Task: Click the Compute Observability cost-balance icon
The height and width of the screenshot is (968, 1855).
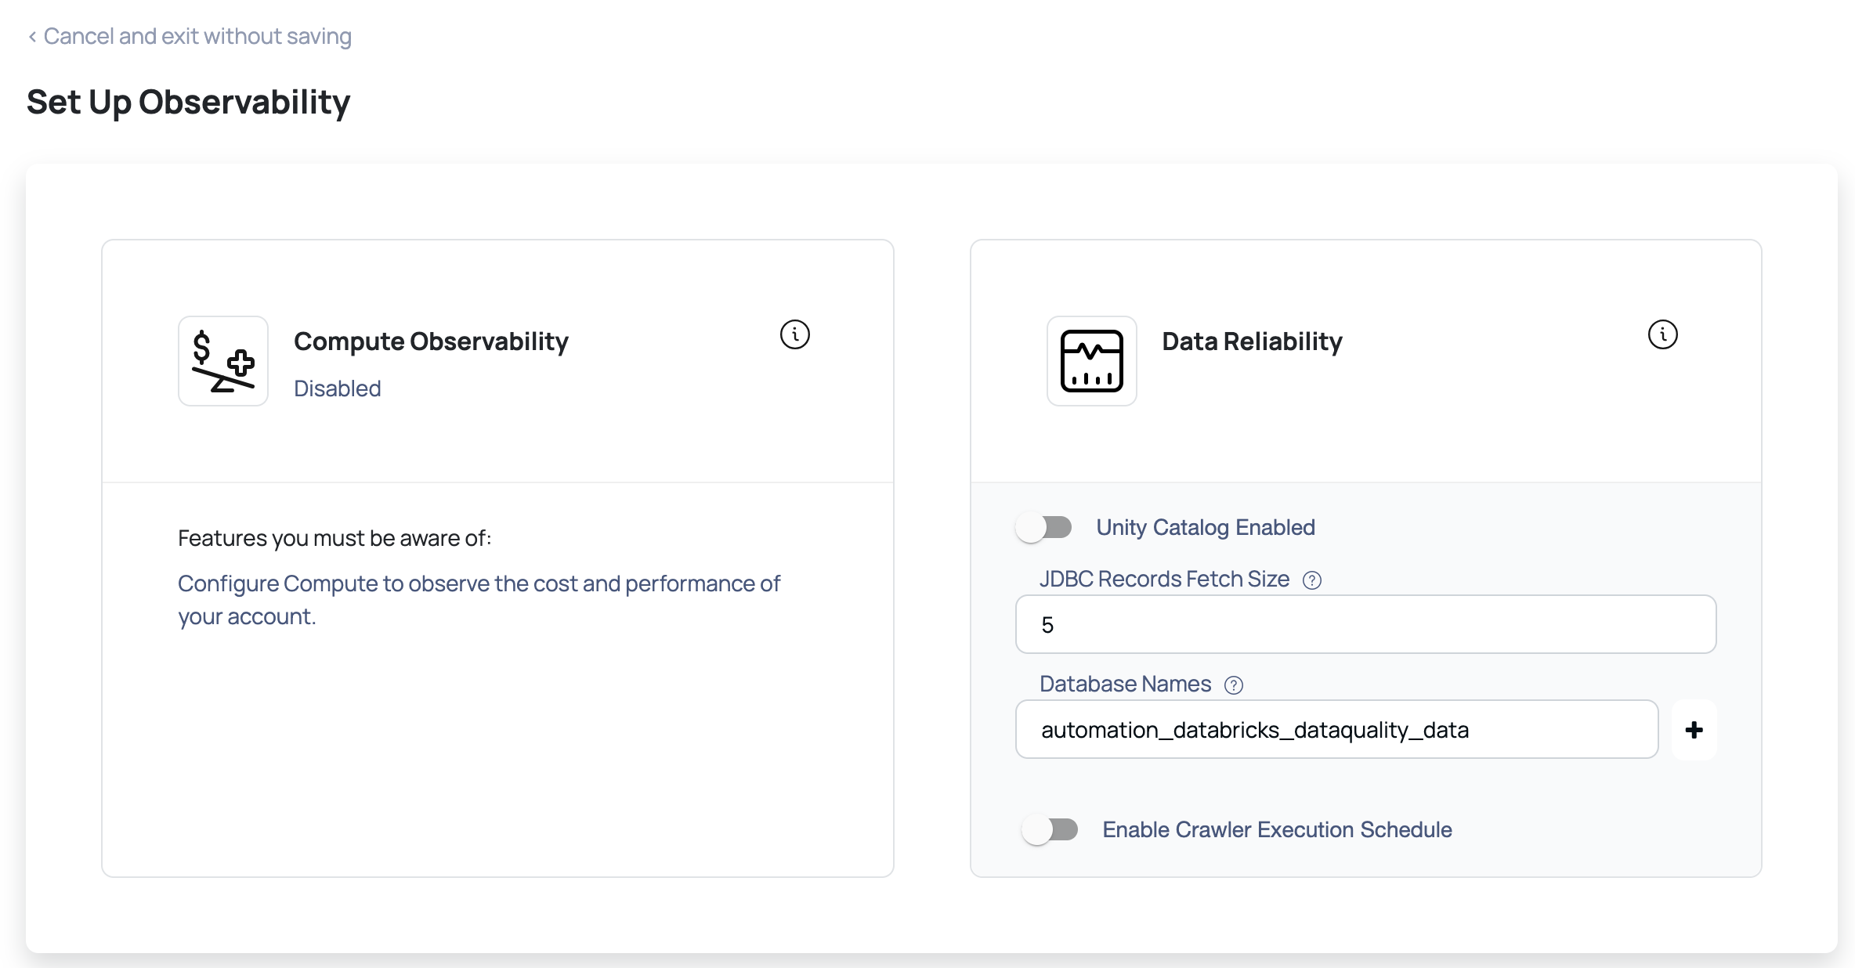Action: 222,361
